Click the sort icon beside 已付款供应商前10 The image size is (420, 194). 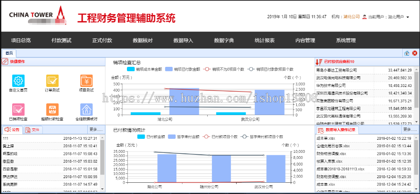[x=319, y=62]
